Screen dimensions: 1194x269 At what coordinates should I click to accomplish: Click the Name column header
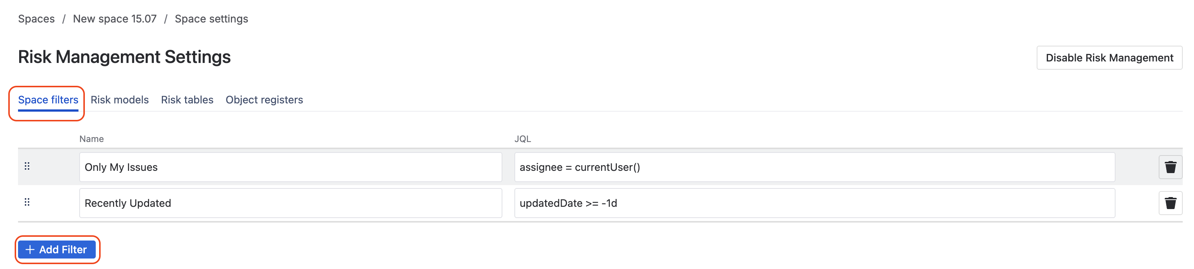point(91,139)
